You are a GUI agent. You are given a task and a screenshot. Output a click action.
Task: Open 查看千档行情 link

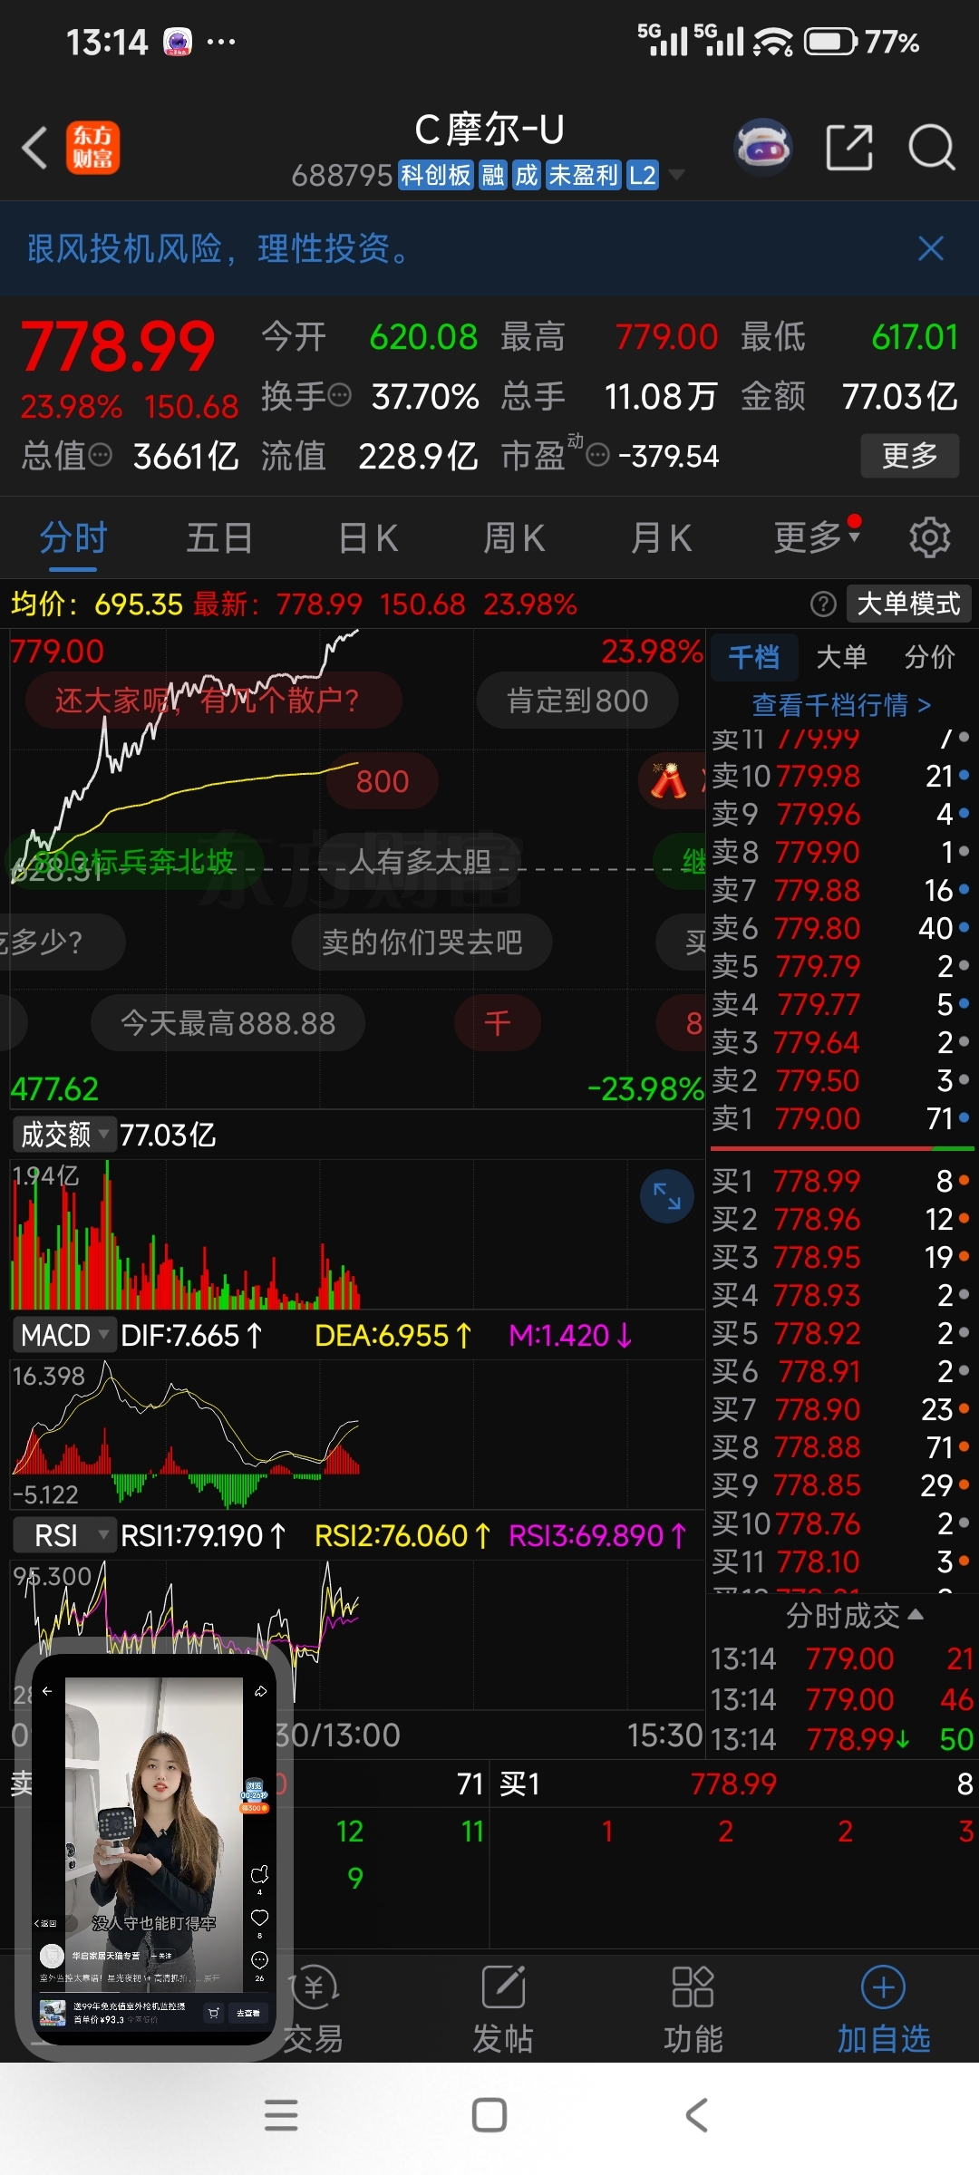tap(841, 704)
